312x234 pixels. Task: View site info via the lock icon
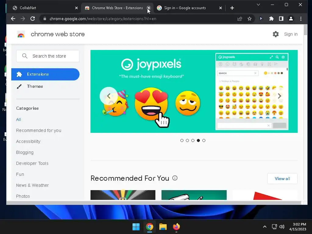click(45, 19)
